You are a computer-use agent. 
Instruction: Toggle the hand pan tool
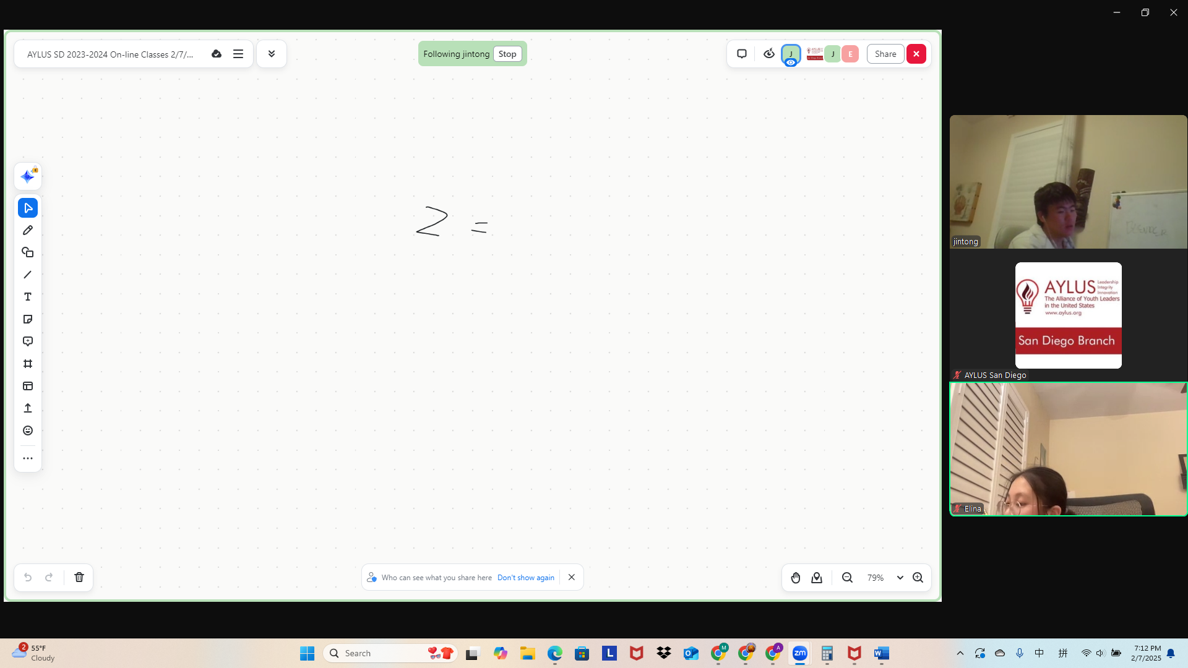[x=796, y=578]
